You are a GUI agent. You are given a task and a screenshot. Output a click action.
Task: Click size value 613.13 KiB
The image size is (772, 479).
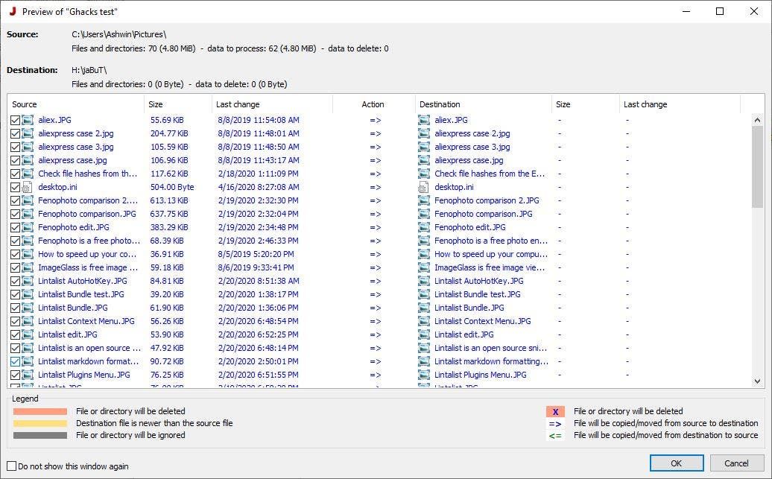[x=168, y=201]
